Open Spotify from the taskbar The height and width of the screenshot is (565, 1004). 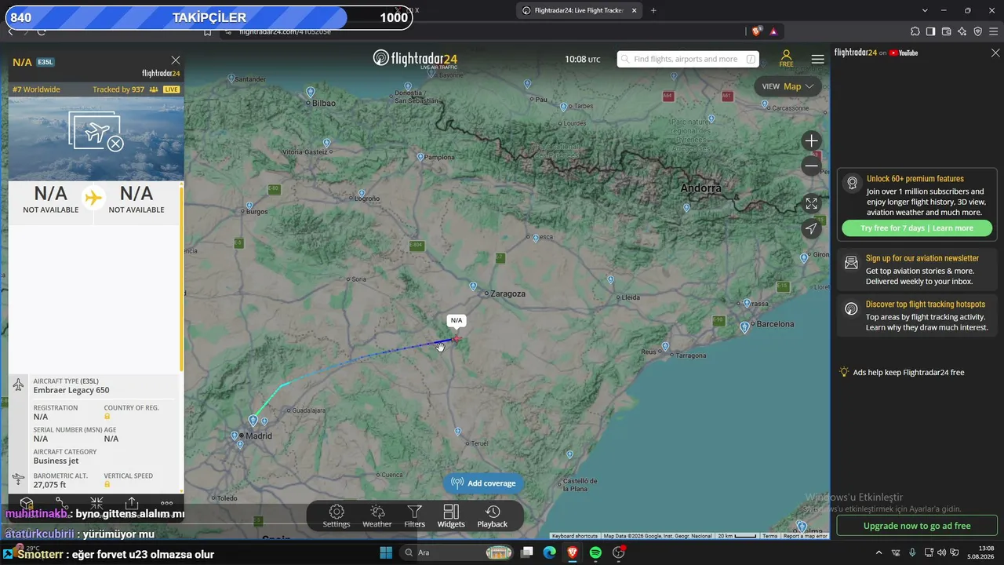tap(595, 552)
